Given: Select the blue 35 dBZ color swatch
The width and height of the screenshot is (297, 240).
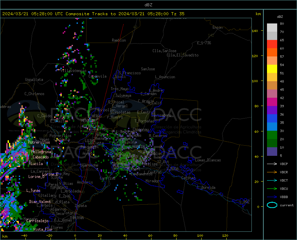Looking at the screenshot, I should [x=272, y=119].
